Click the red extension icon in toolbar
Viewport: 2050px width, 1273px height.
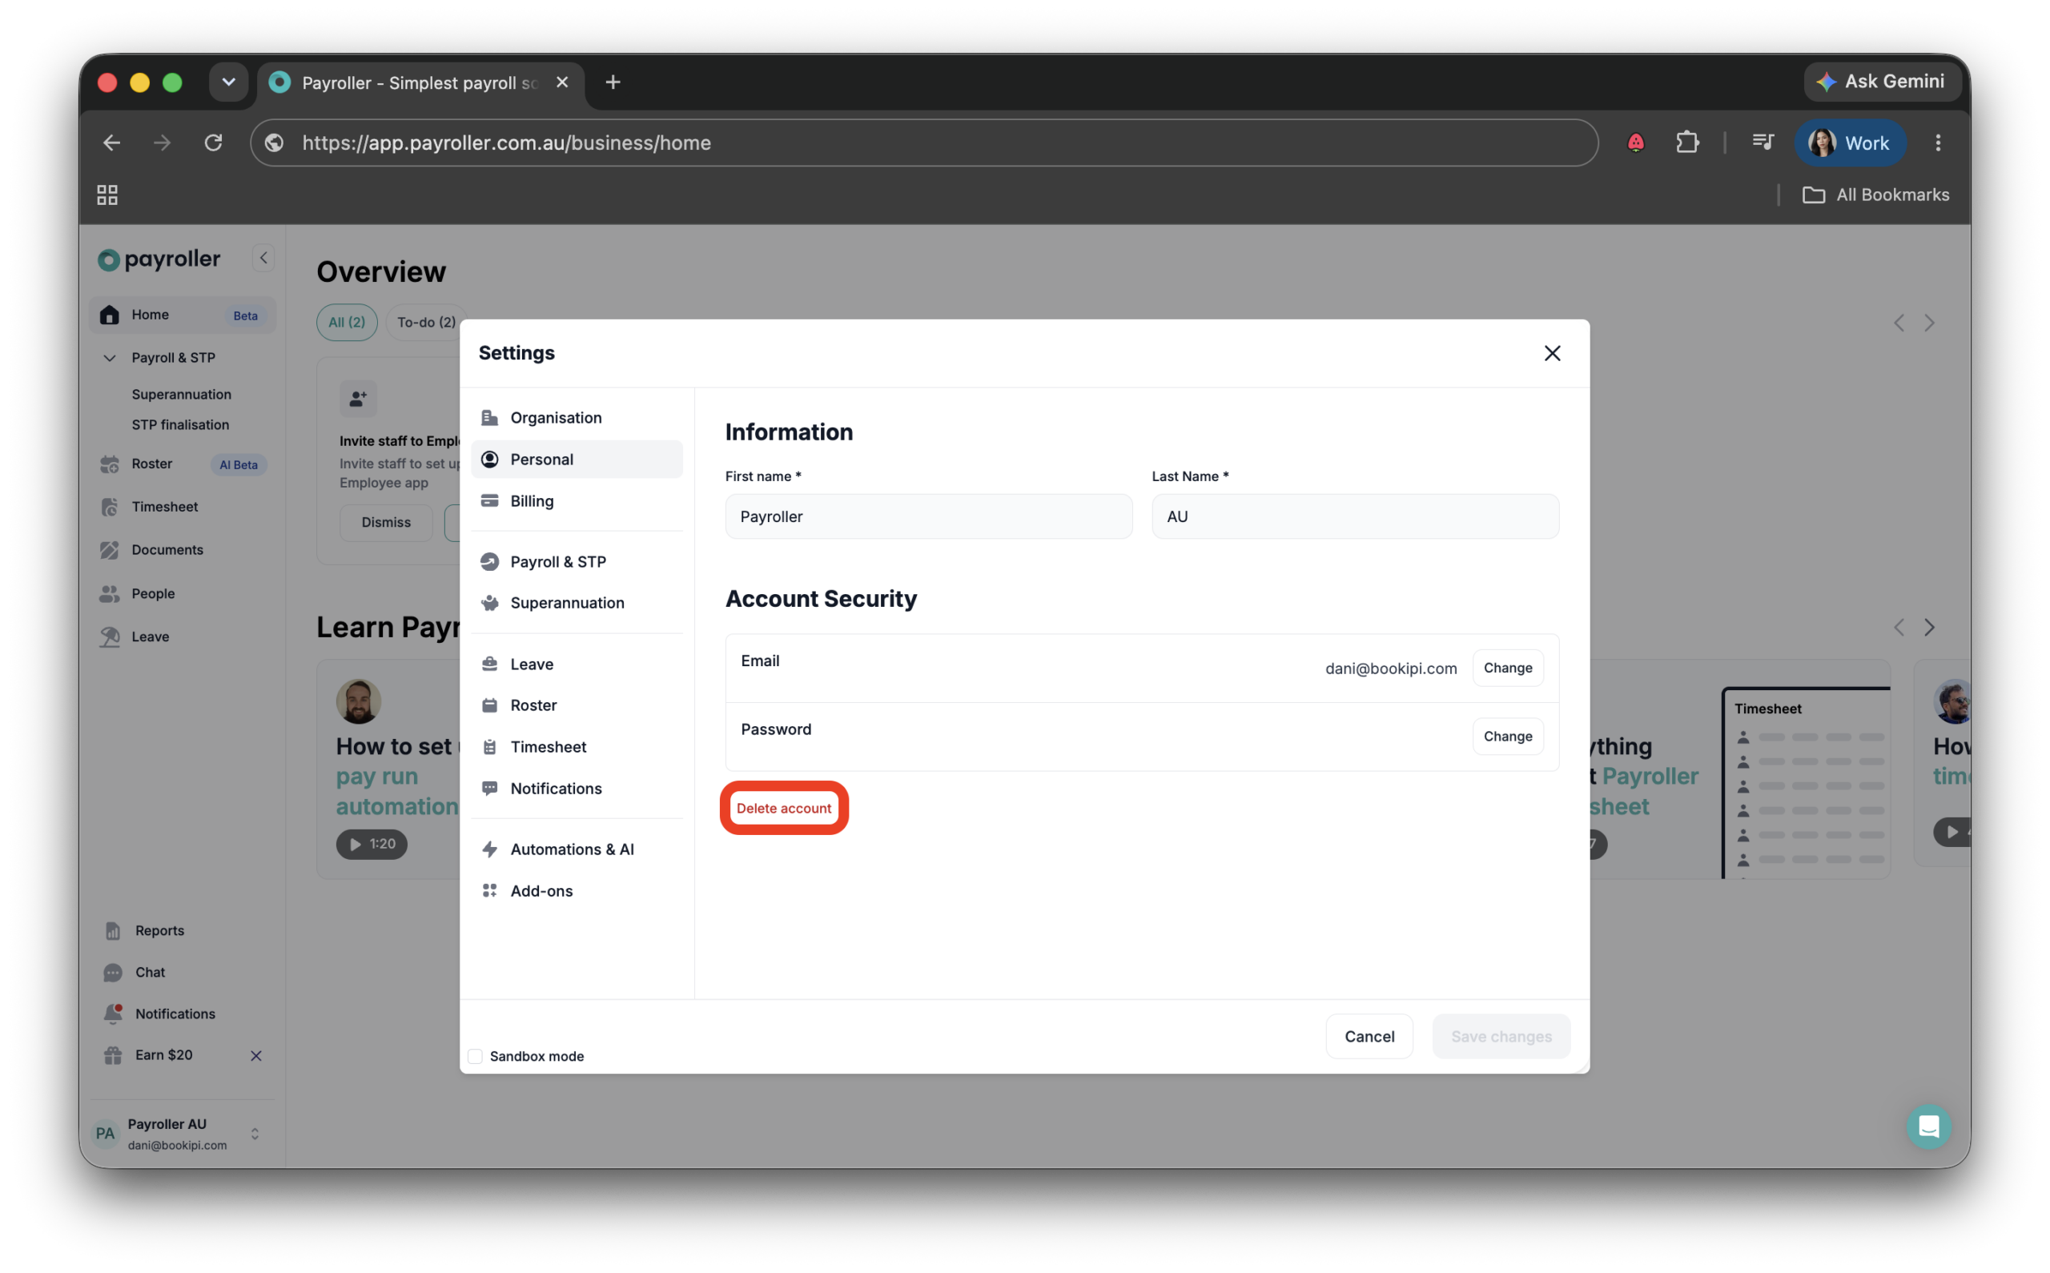pos(1636,143)
